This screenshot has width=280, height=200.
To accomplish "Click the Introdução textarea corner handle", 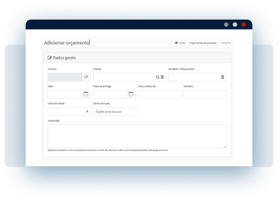I will click(x=225, y=147).
